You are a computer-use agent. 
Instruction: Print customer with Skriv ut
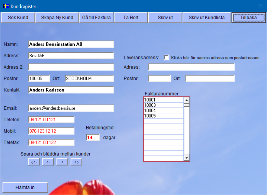click(165, 18)
